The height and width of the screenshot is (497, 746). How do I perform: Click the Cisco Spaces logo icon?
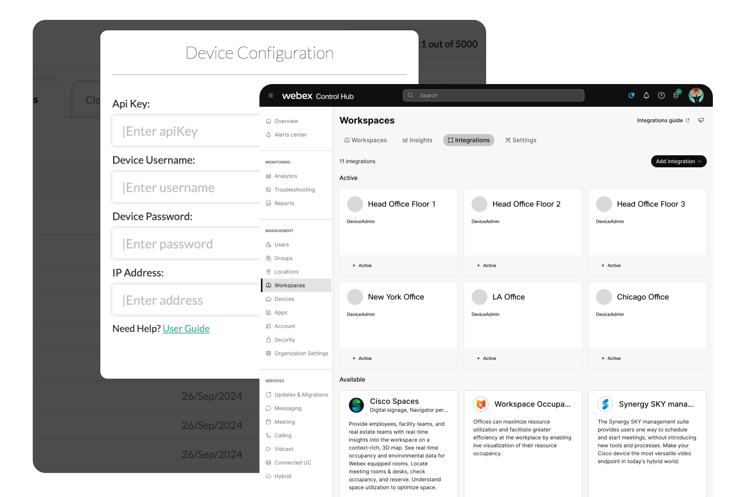pyautogui.click(x=356, y=405)
